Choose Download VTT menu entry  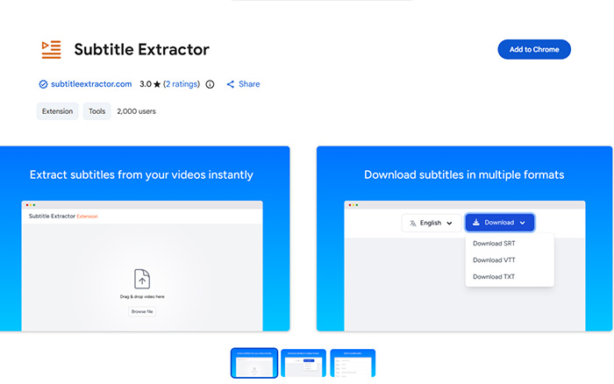(494, 260)
